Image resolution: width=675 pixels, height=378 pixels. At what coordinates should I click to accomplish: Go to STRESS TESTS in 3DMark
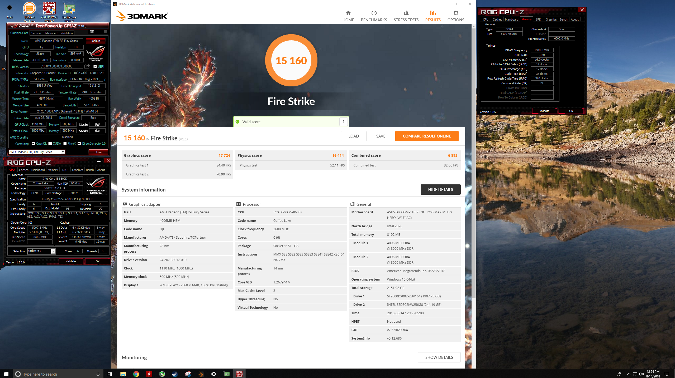click(406, 16)
